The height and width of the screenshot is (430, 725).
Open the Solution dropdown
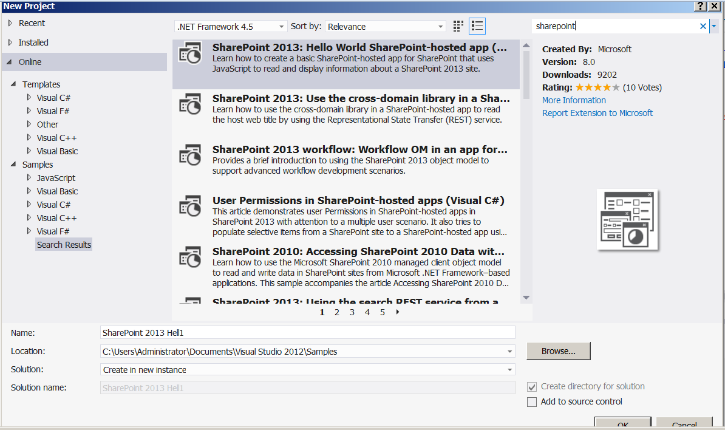[x=509, y=369]
